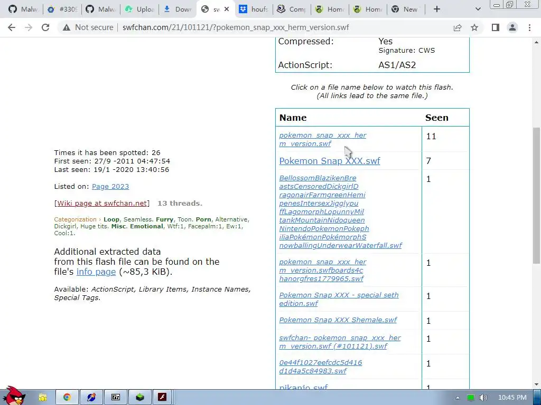The height and width of the screenshot is (405, 541).
Task: Click the Seen count 11 cell
Action: click(x=445, y=139)
